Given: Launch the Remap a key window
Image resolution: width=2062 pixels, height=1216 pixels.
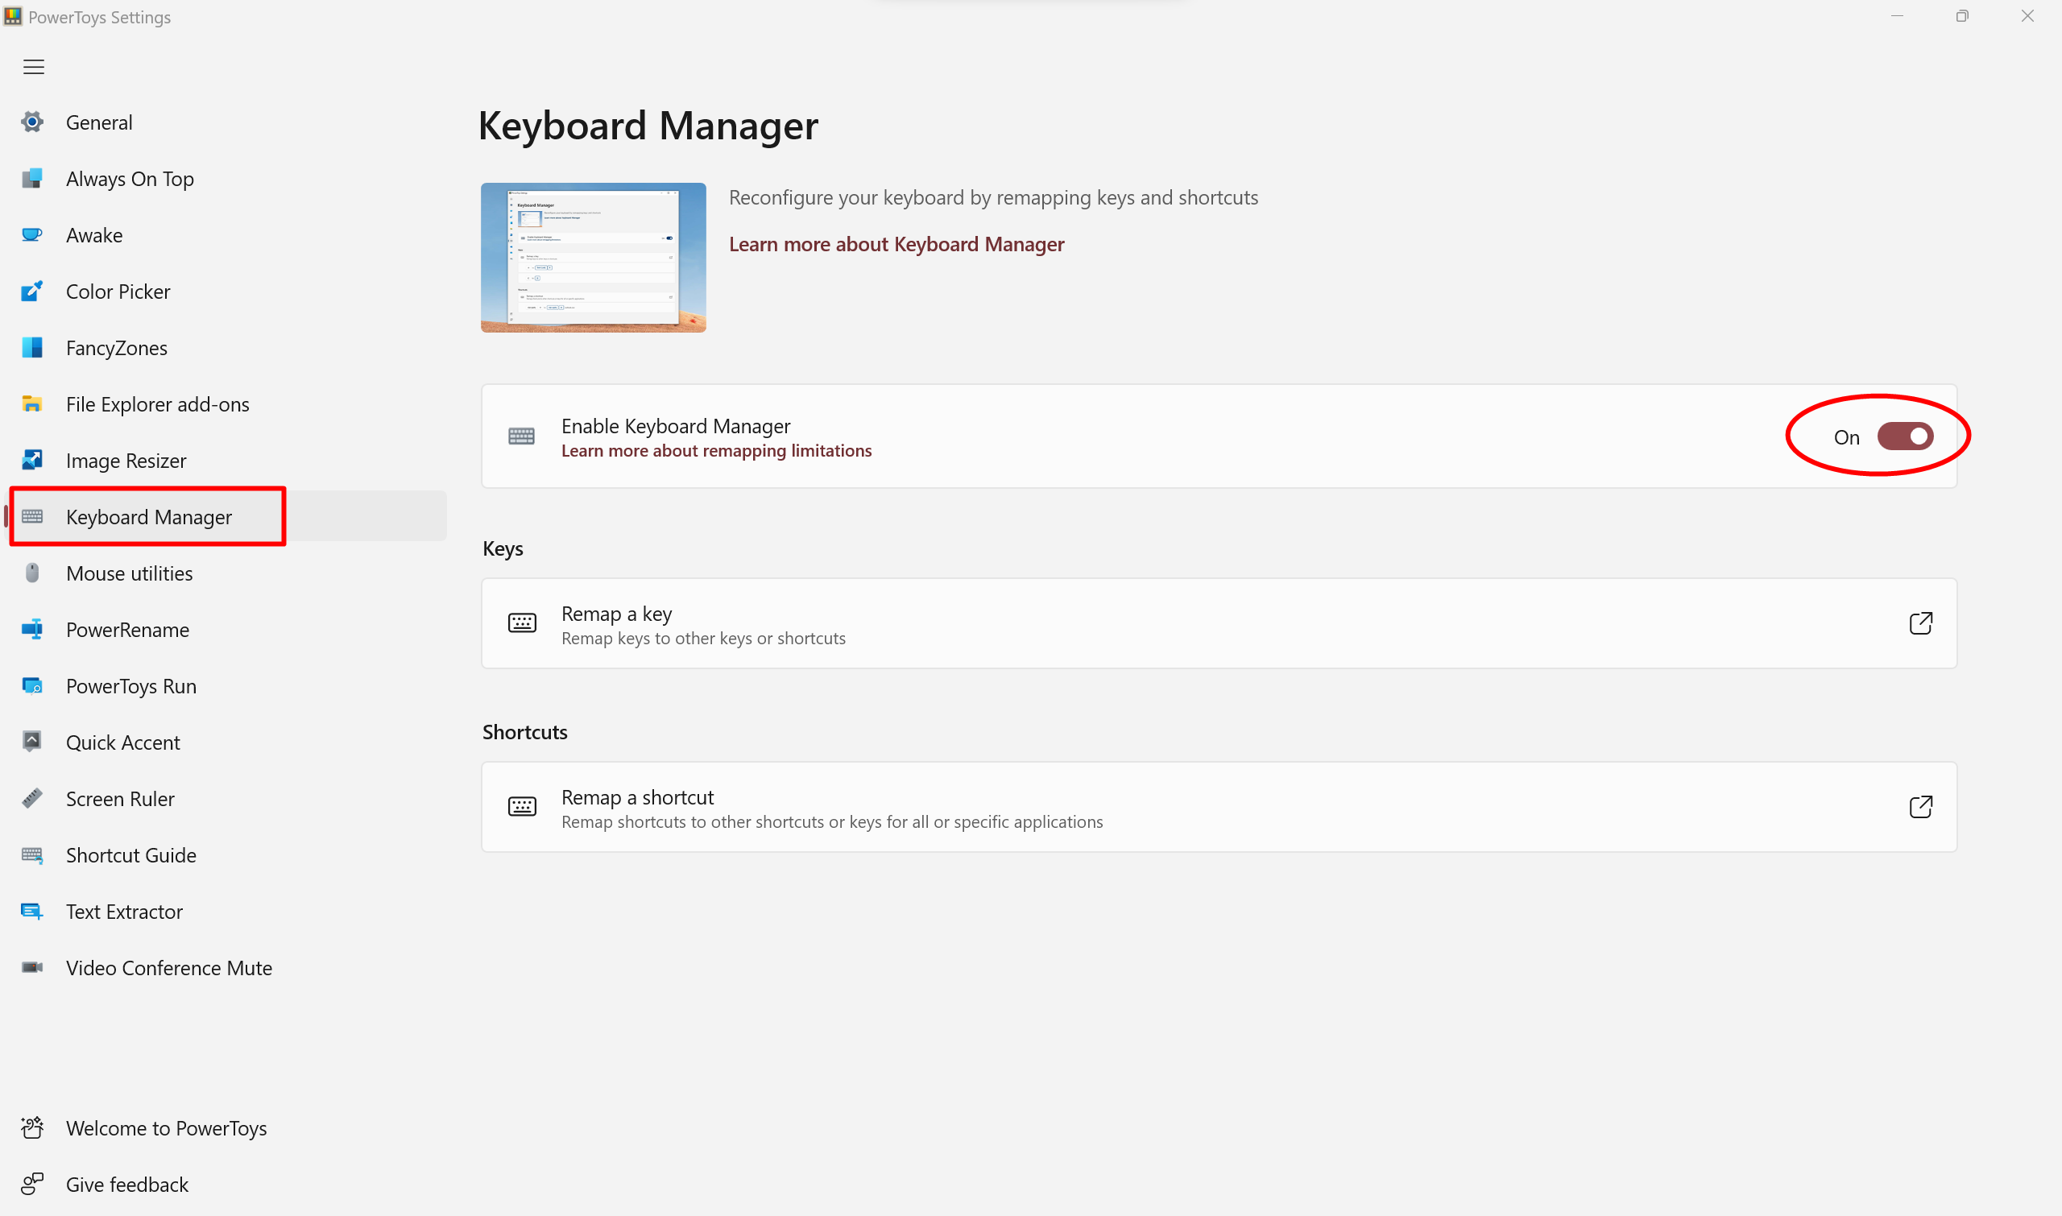Looking at the screenshot, I should (x=1922, y=622).
